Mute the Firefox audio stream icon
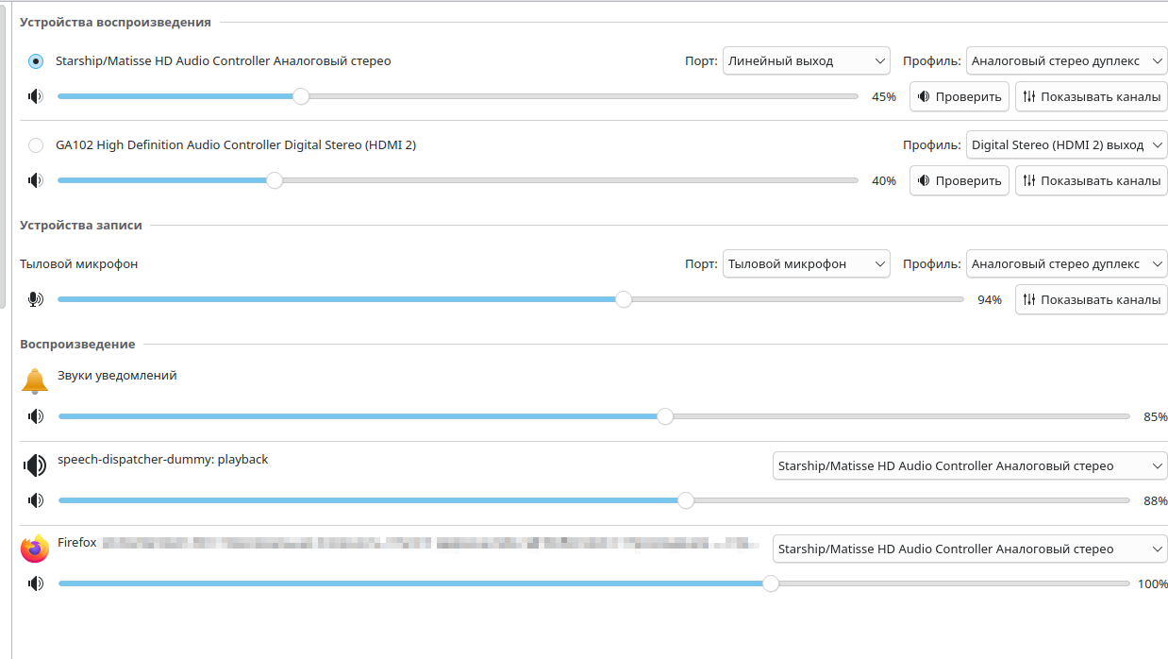The width and height of the screenshot is (1168, 659). pyautogui.click(x=36, y=583)
